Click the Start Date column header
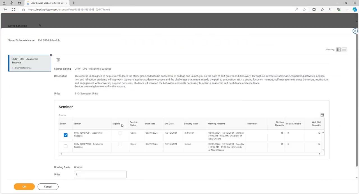The image size is (359, 194). coord(150,124)
